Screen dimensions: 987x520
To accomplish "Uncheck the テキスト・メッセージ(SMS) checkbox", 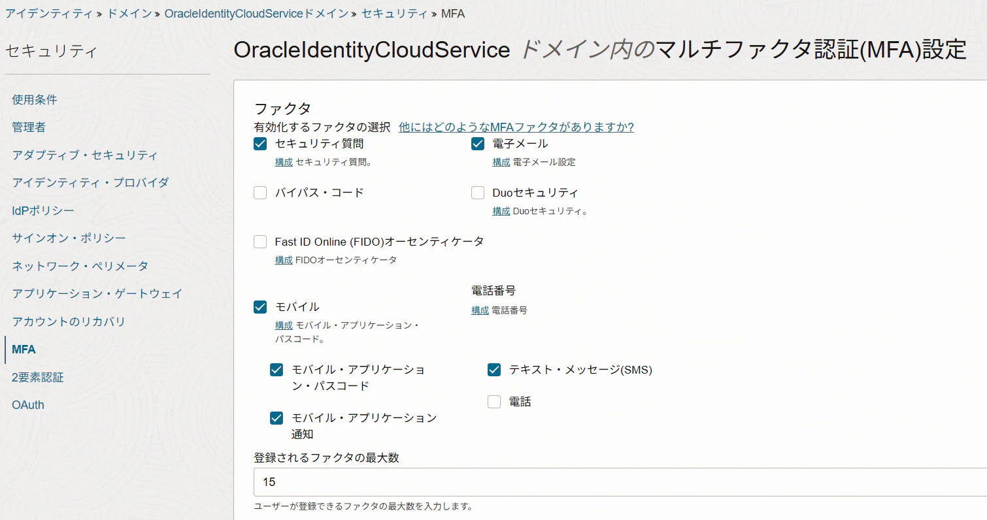I will [x=494, y=370].
